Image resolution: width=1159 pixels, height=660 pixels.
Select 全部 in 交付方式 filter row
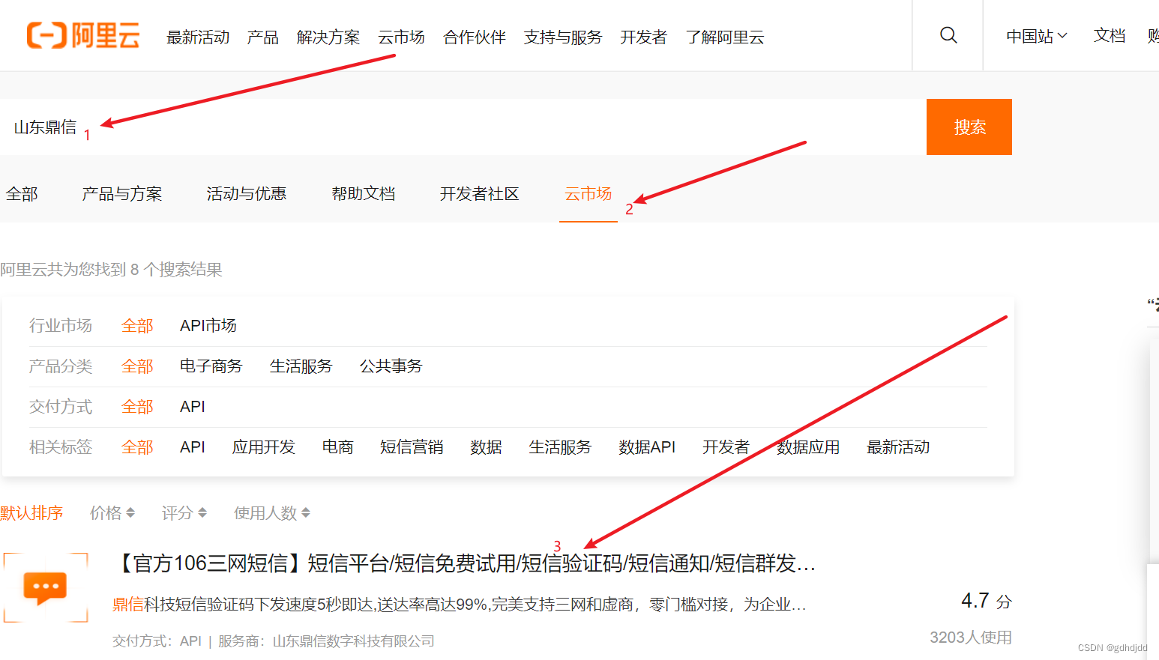tap(137, 407)
